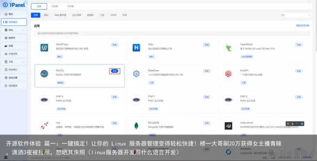Screen dimensions: 317x161
Task: Install the MongoDB app
Action: [206, 123]
